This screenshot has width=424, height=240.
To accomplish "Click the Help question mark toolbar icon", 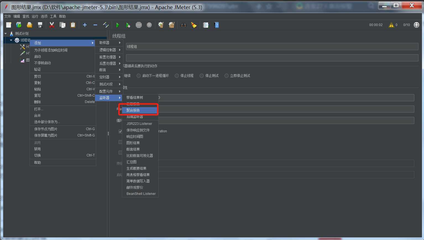I will click(x=216, y=25).
